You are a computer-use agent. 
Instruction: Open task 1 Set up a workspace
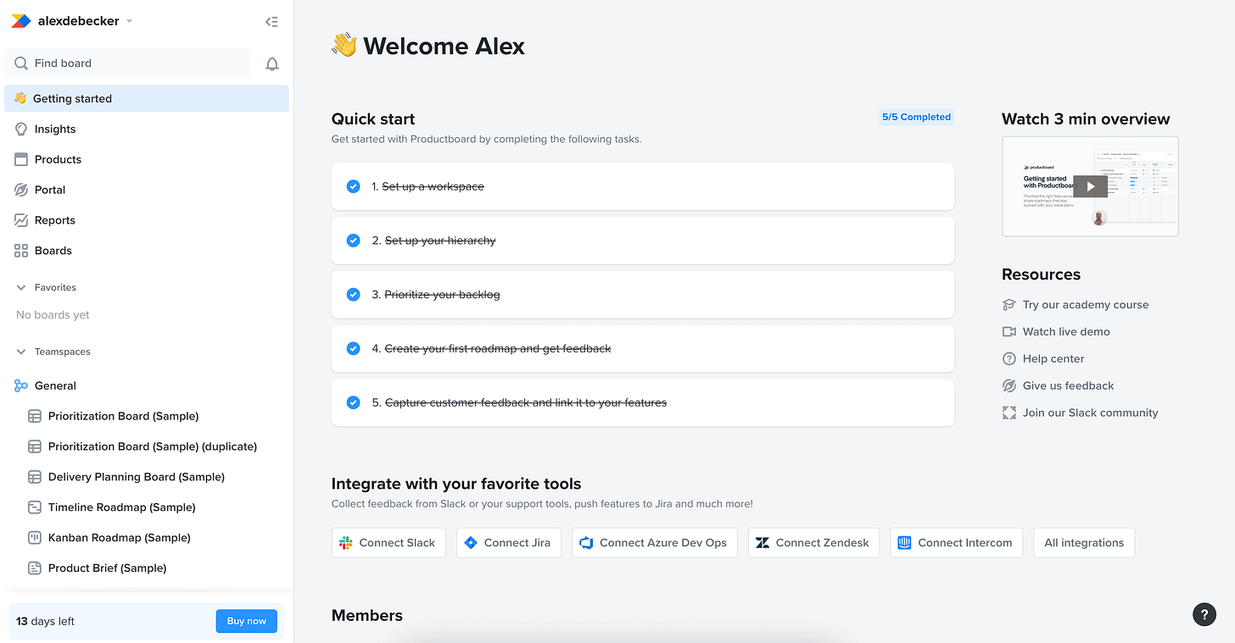pyautogui.click(x=643, y=186)
